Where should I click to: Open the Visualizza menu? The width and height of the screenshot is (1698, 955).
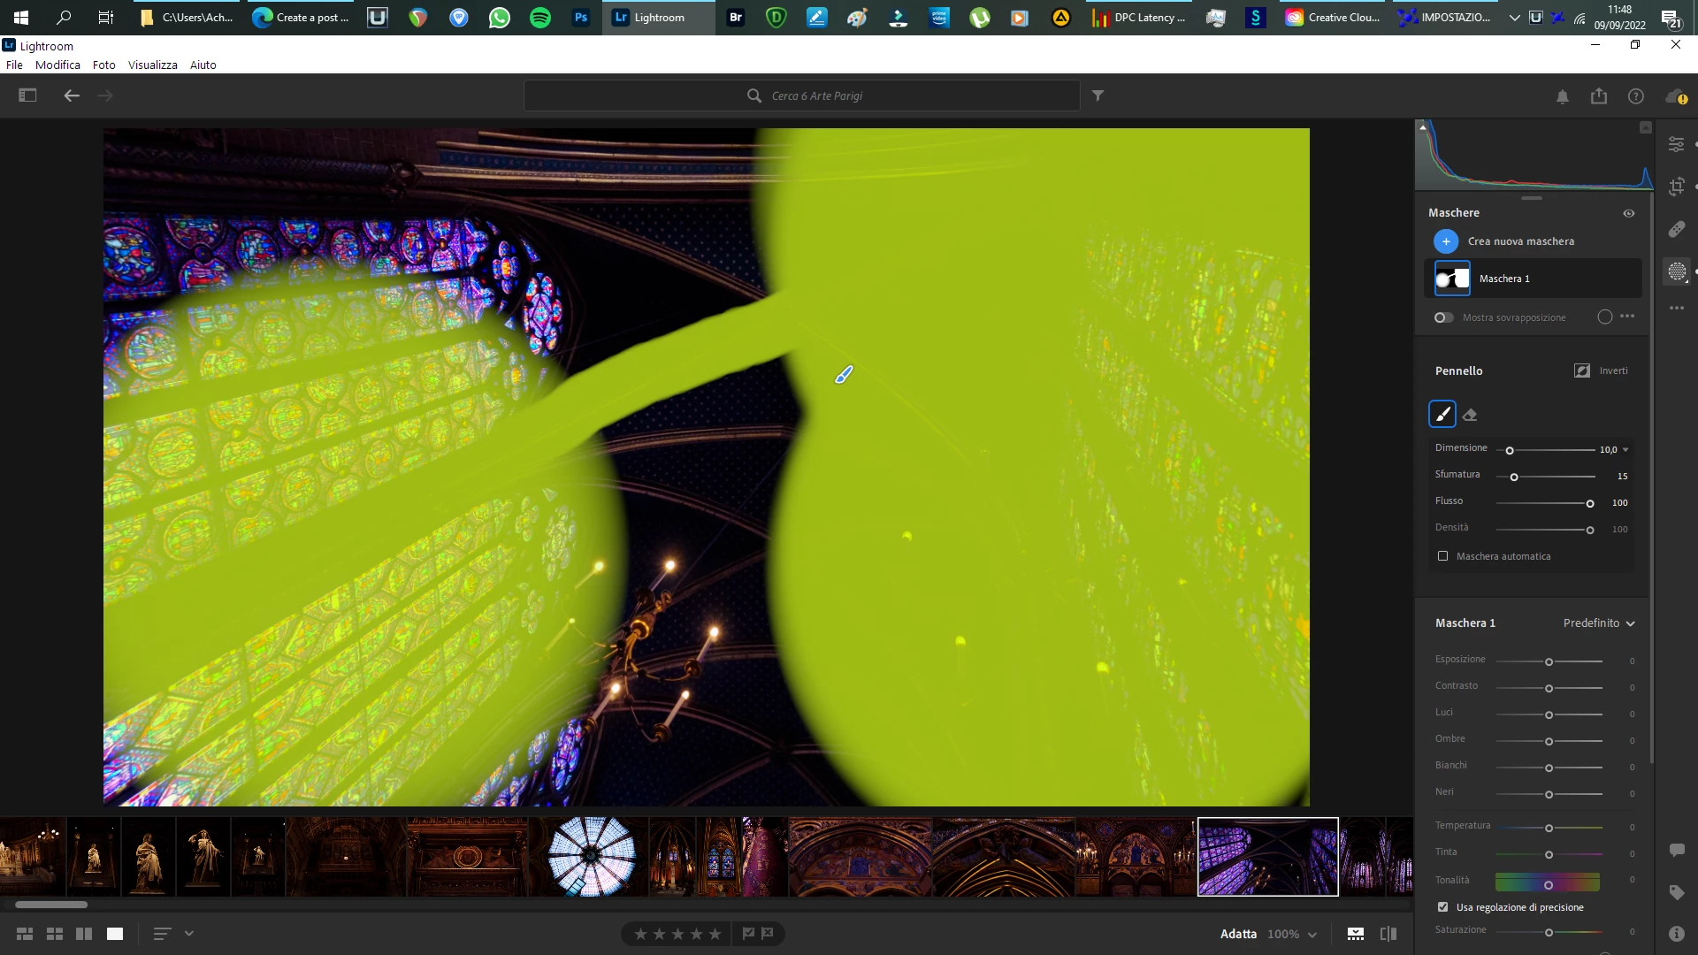(152, 65)
